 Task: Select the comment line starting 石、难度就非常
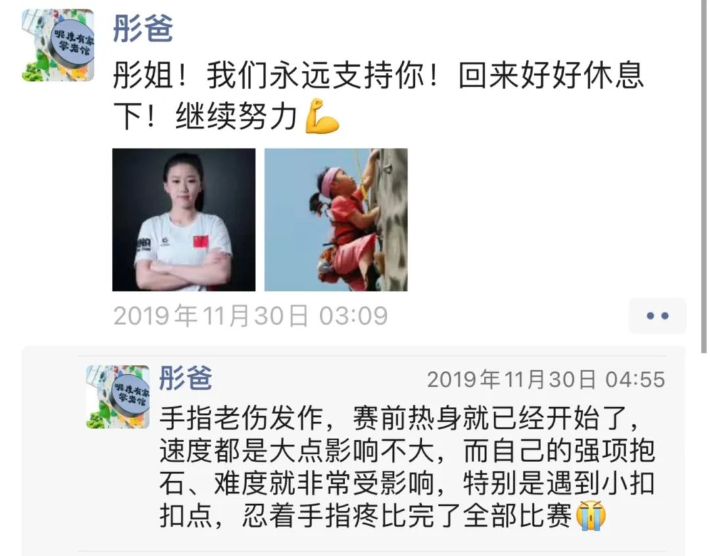(407, 483)
